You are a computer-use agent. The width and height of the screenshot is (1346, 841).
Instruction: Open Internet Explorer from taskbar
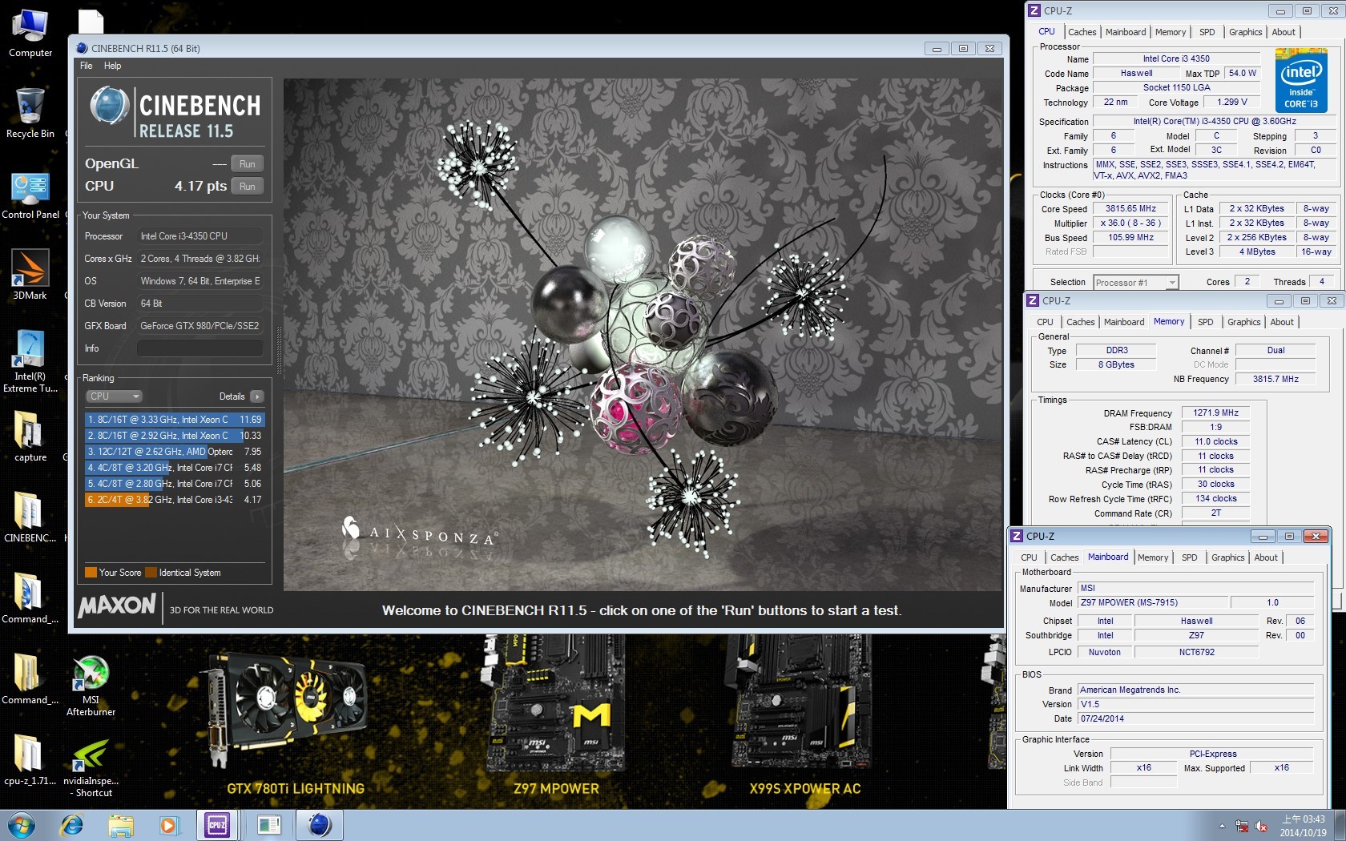click(x=72, y=825)
